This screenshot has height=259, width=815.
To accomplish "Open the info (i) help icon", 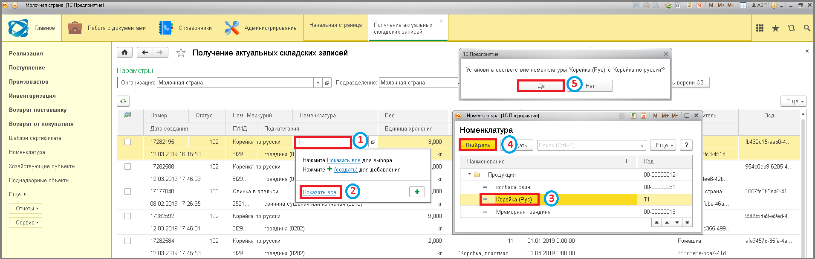I will click(x=774, y=6).
